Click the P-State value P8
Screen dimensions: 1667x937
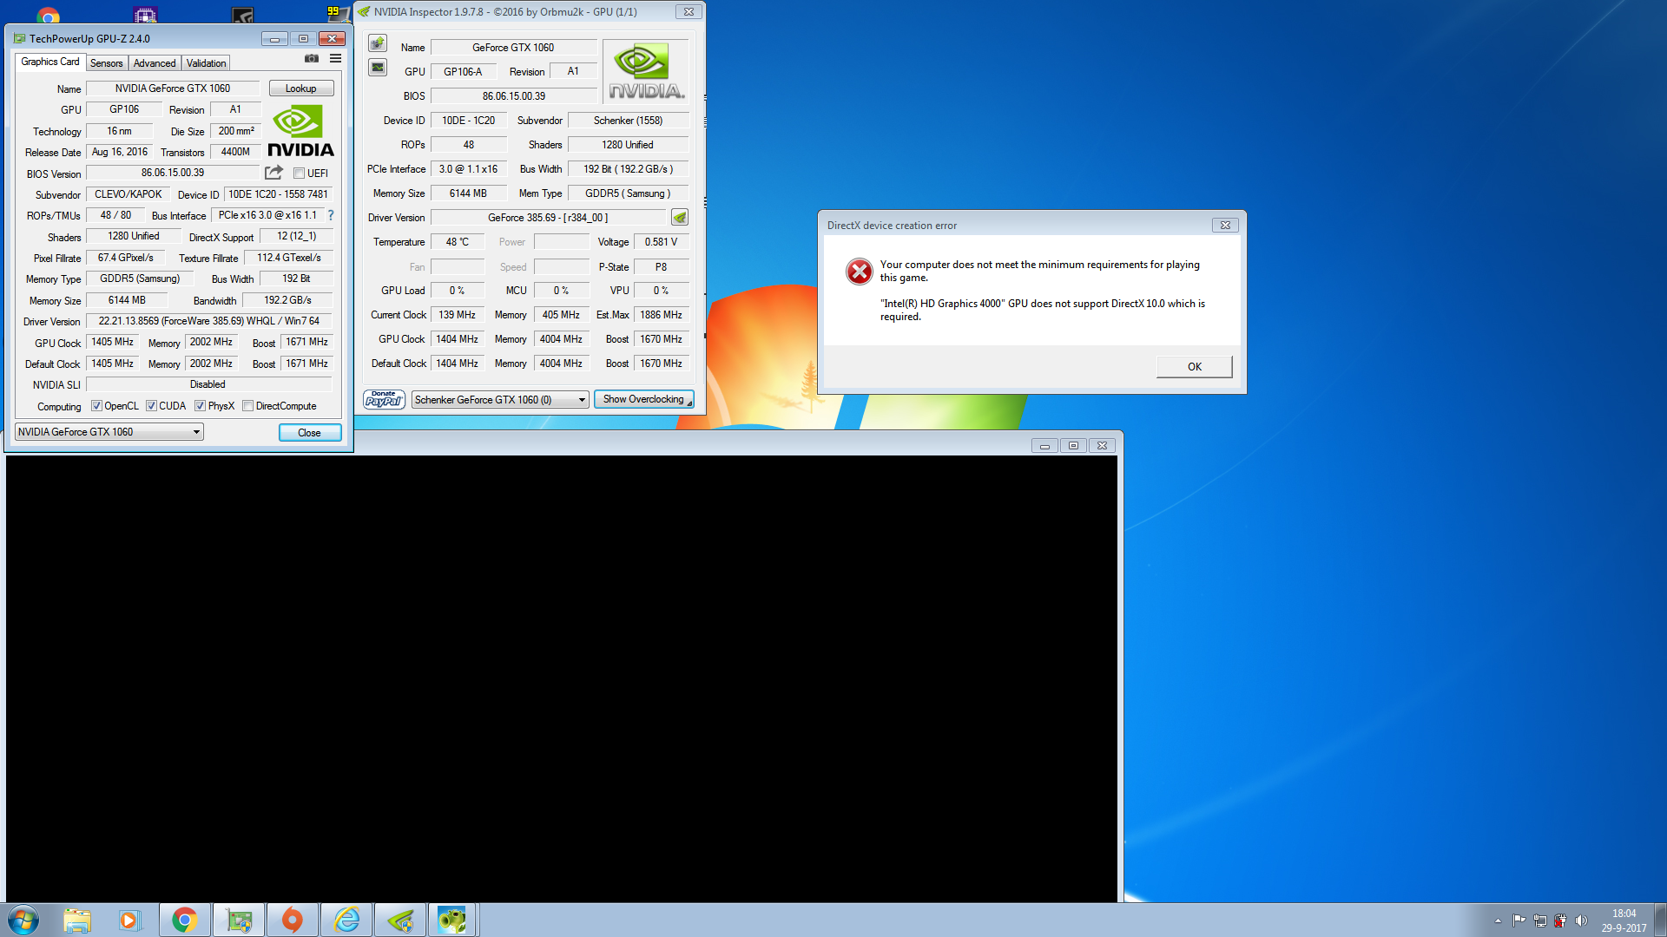click(662, 266)
